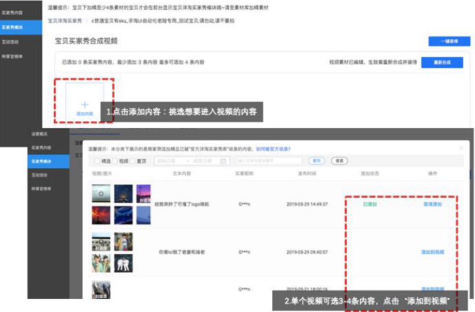The image size is (475, 312).
Task: Click 添加到视频 on the second row
Action: 432,252
